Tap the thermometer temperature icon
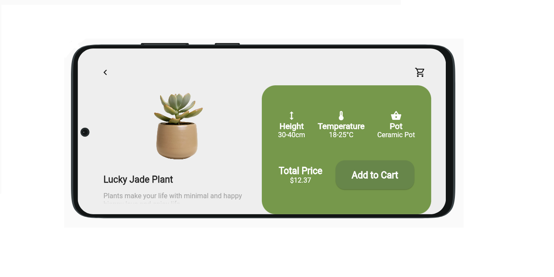 [x=341, y=115]
